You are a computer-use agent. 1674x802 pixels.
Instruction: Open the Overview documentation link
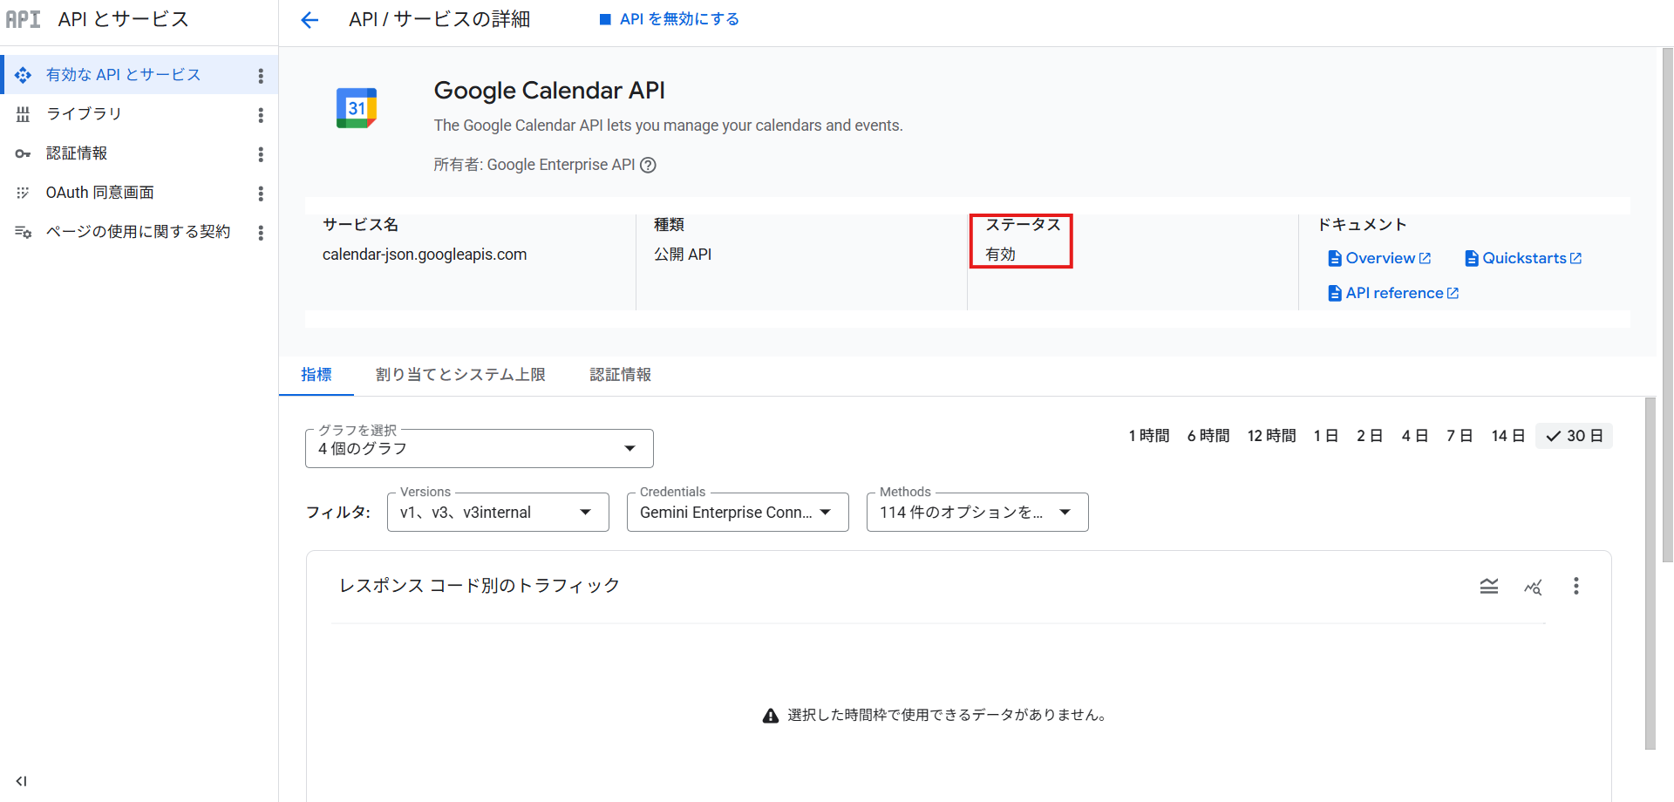pyautogui.click(x=1379, y=258)
